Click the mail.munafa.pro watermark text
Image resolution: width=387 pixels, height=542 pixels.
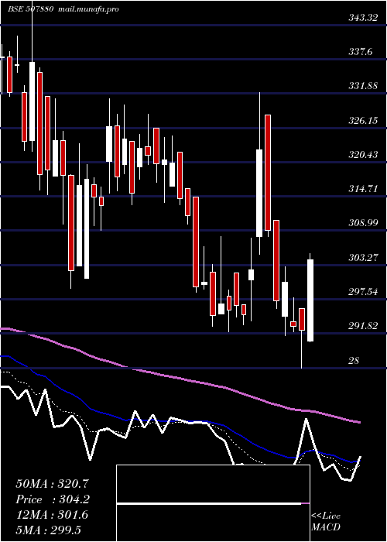pos(87,9)
